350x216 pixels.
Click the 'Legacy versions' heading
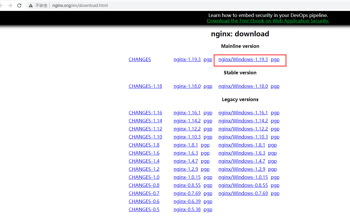tap(240, 99)
